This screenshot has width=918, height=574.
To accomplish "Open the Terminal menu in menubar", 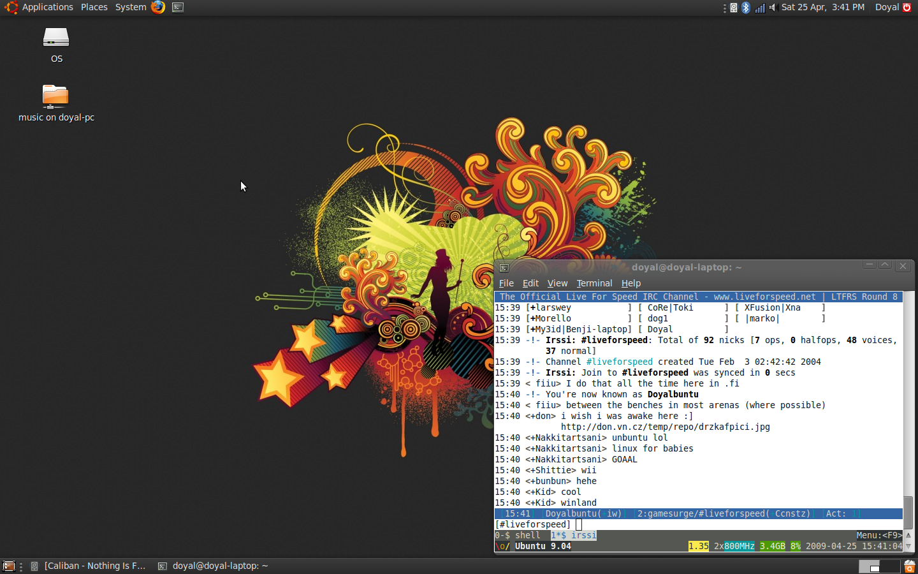I will (594, 283).
